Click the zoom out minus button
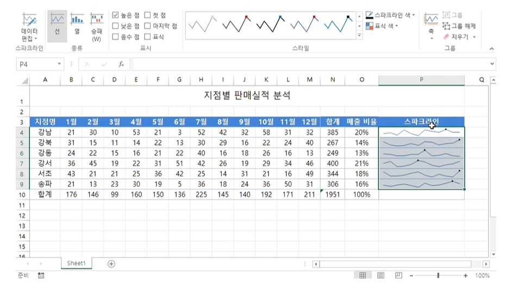The height and width of the screenshot is (288, 512). pyautogui.click(x=411, y=276)
